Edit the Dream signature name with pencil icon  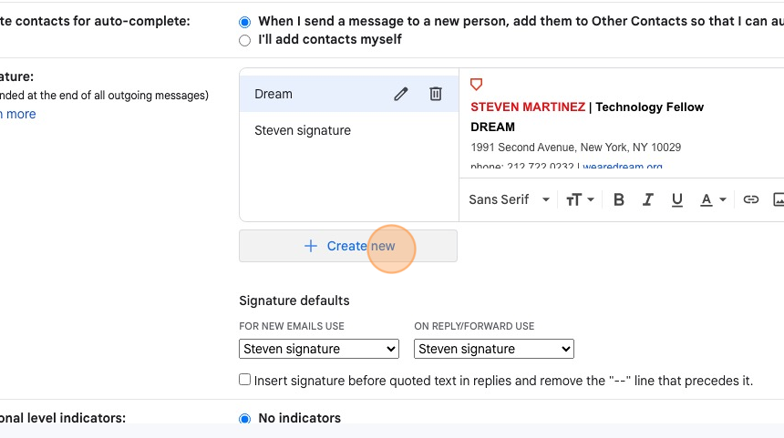pyautogui.click(x=400, y=94)
